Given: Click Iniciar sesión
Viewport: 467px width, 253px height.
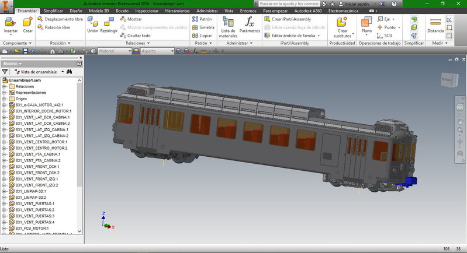Looking at the screenshot, I should 354,4.
